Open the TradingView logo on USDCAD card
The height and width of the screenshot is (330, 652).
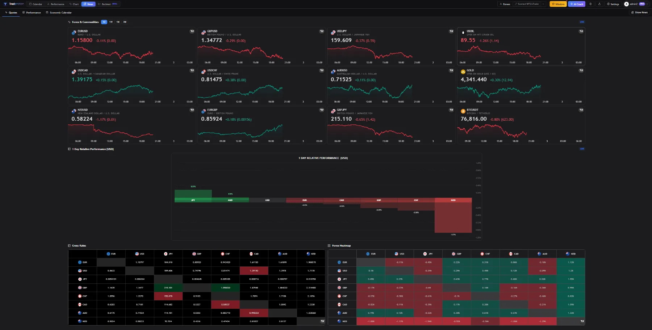tap(192, 70)
